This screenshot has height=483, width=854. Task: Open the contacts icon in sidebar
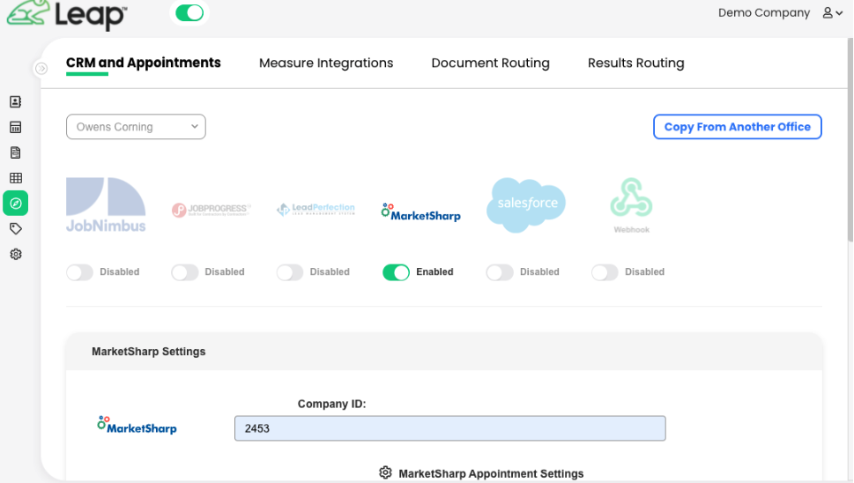click(16, 102)
